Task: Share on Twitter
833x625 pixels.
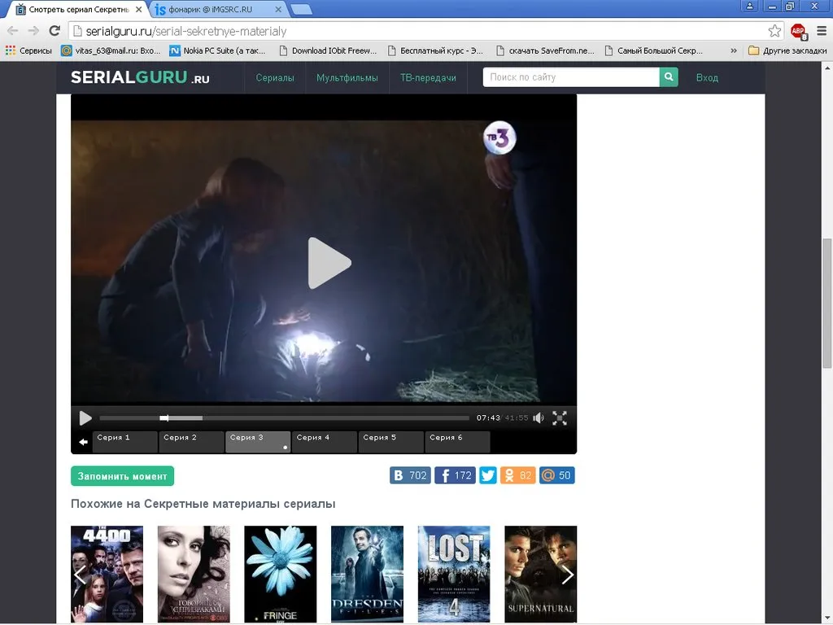Action: click(488, 475)
